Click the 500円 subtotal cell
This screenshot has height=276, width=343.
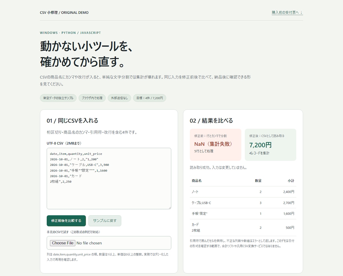tap(290, 228)
